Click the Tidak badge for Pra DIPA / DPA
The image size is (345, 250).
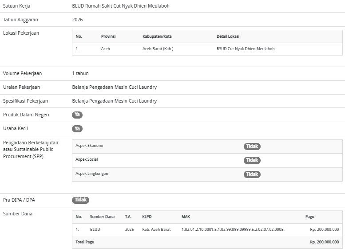coord(80,200)
